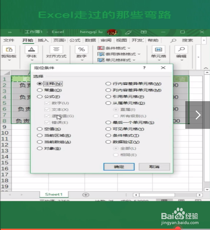210x230 pixels.
Task: Select 条件格式(T) radio option
Action: tap(108, 135)
